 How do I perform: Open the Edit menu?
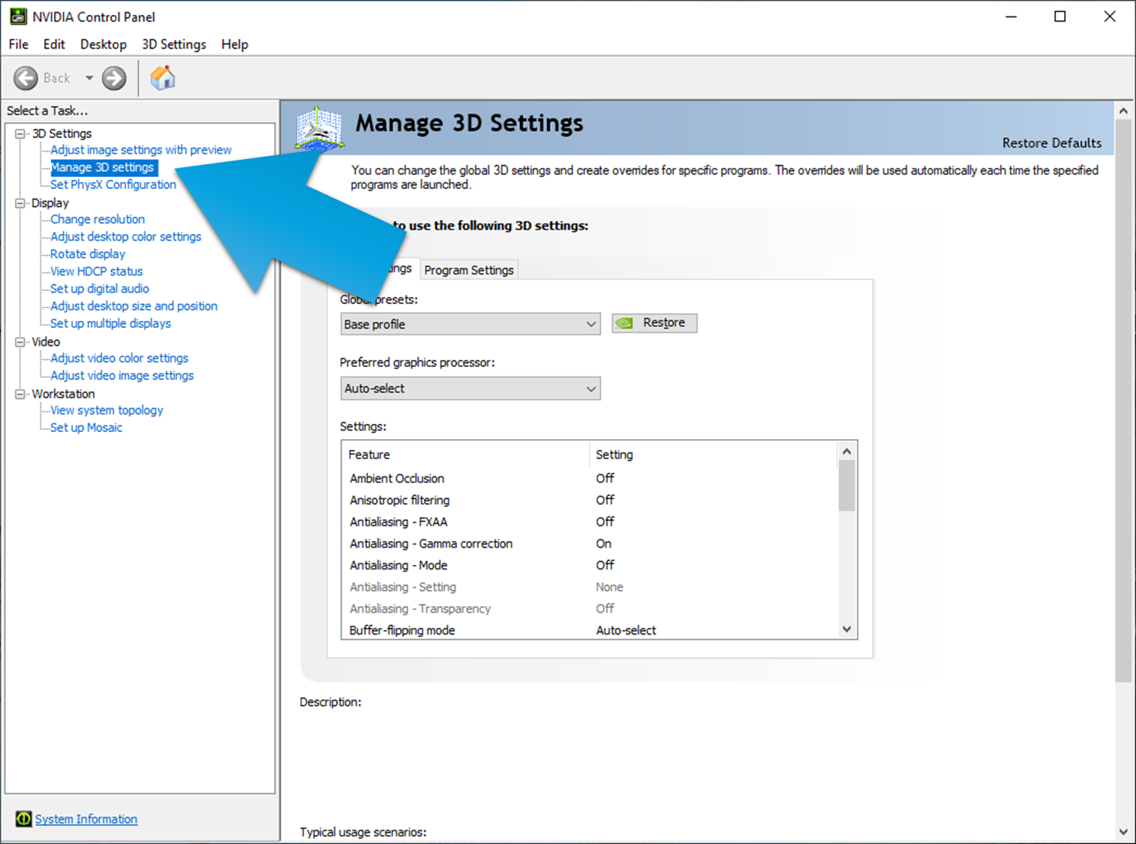pyautogui.click(x=54, y=44)
